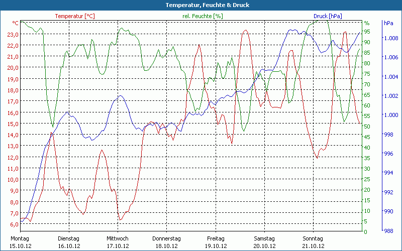Image resolution: width=402 pixels, height=251 pixels.
Task: Click the '18,0' temperature axis value
Action: pyautogui.click(x=13, y=90)
